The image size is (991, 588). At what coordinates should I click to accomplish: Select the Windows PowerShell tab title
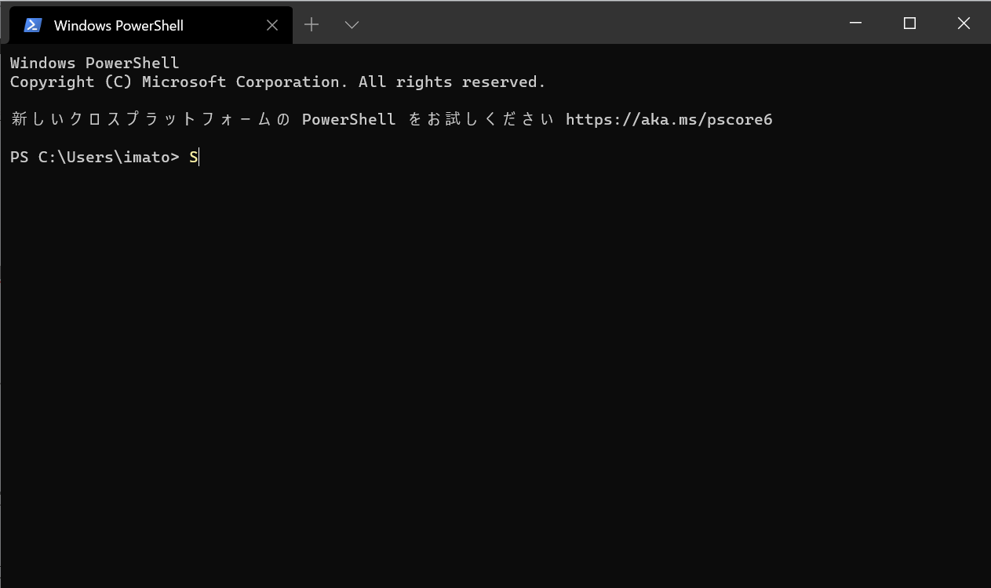pyautogui.click(x=118, y=25)
